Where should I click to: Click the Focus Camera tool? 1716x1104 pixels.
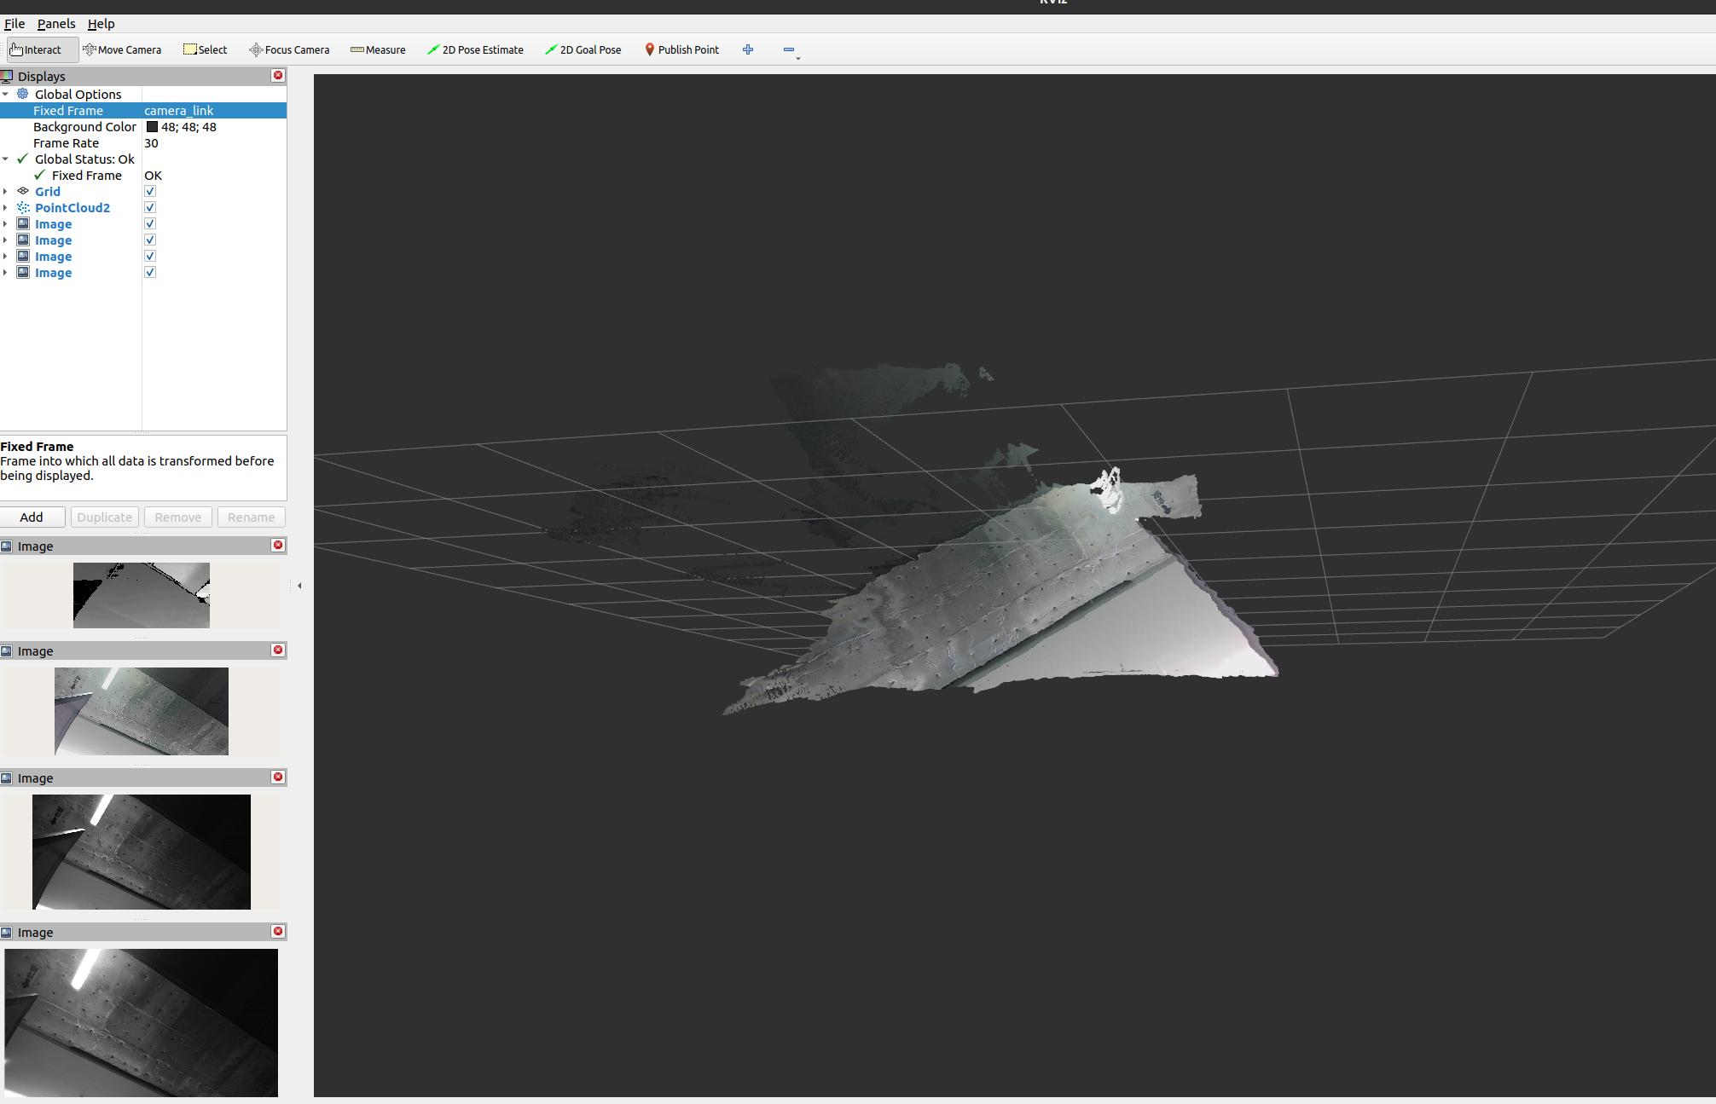288,49
